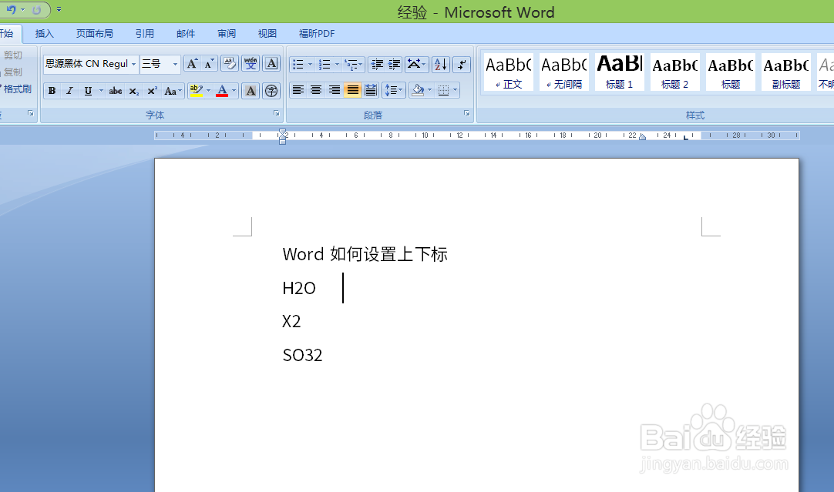834x492 pixels.
Task: Align text to the right
Action: (x=334, y=90)
